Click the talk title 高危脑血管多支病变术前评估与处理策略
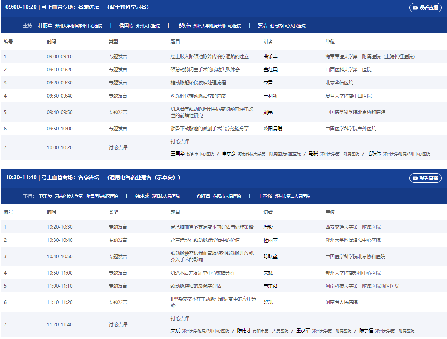The image size is (447, 339). (x=212, y=227)
